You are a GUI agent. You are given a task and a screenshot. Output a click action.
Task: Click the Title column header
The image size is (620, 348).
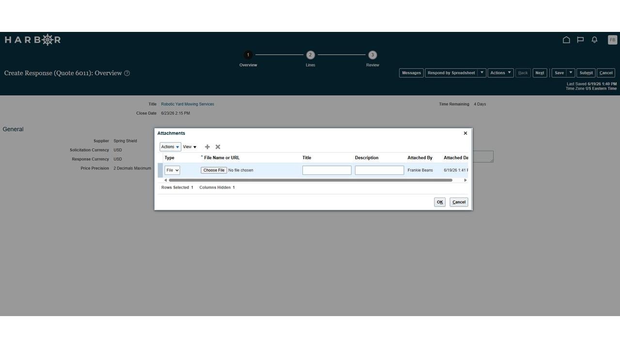307,158
